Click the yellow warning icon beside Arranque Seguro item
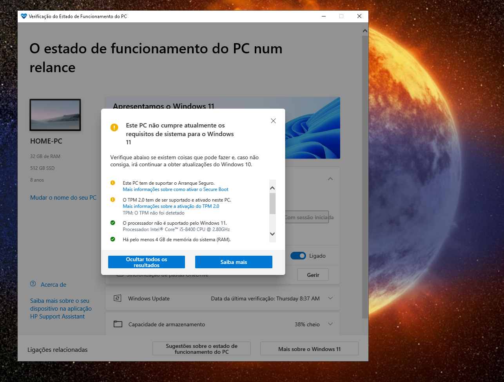This screenshot has height=382, width=504. pyautogui.click(x=113, y=183)
